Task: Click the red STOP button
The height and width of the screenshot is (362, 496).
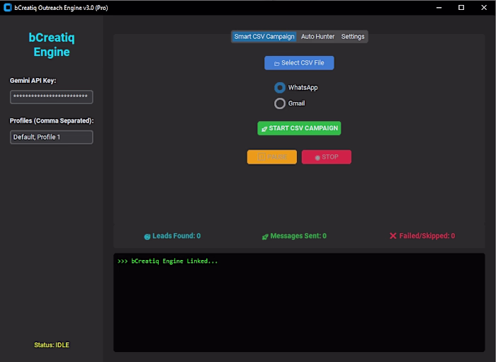Action: [x=327, y=157]
